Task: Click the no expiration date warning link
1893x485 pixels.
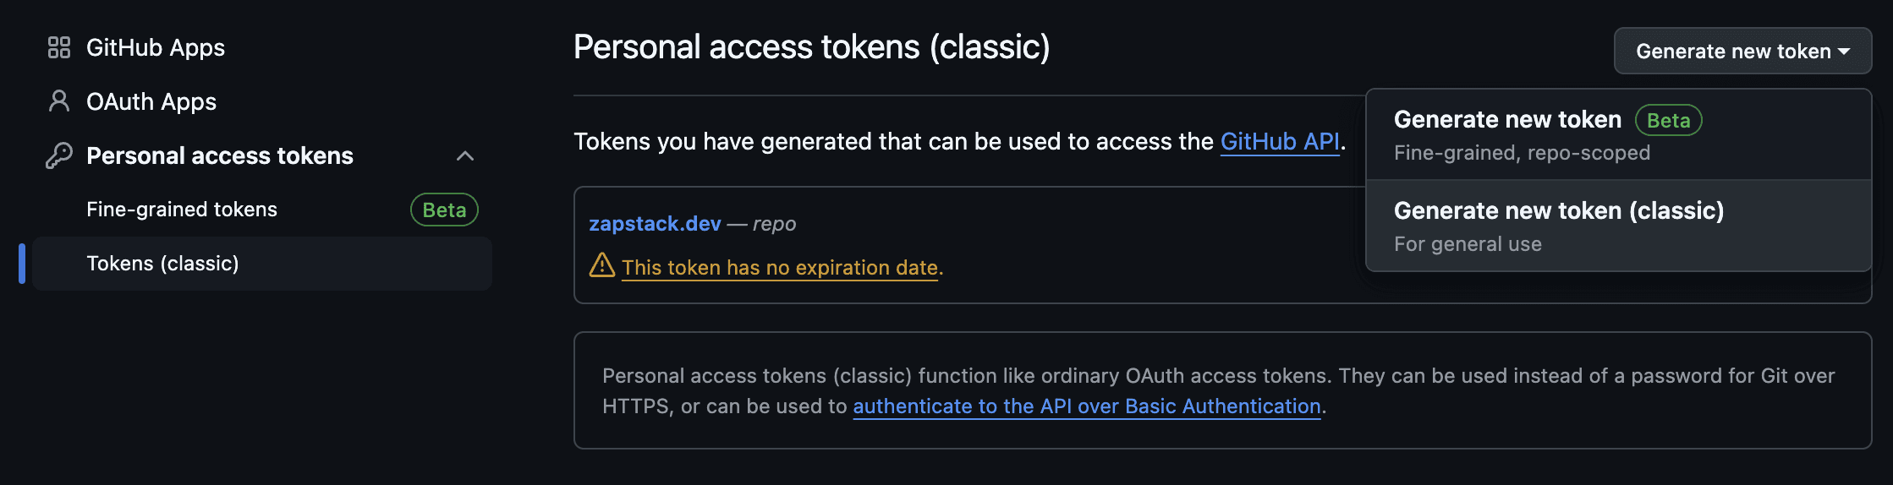Action: (780, 268)
